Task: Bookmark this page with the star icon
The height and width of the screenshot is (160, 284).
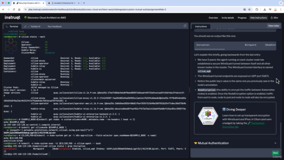Action: [x=249, y=9]
